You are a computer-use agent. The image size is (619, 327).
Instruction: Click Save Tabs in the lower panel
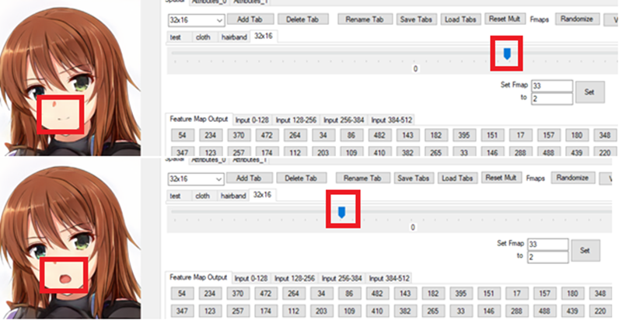pos(414,179)
